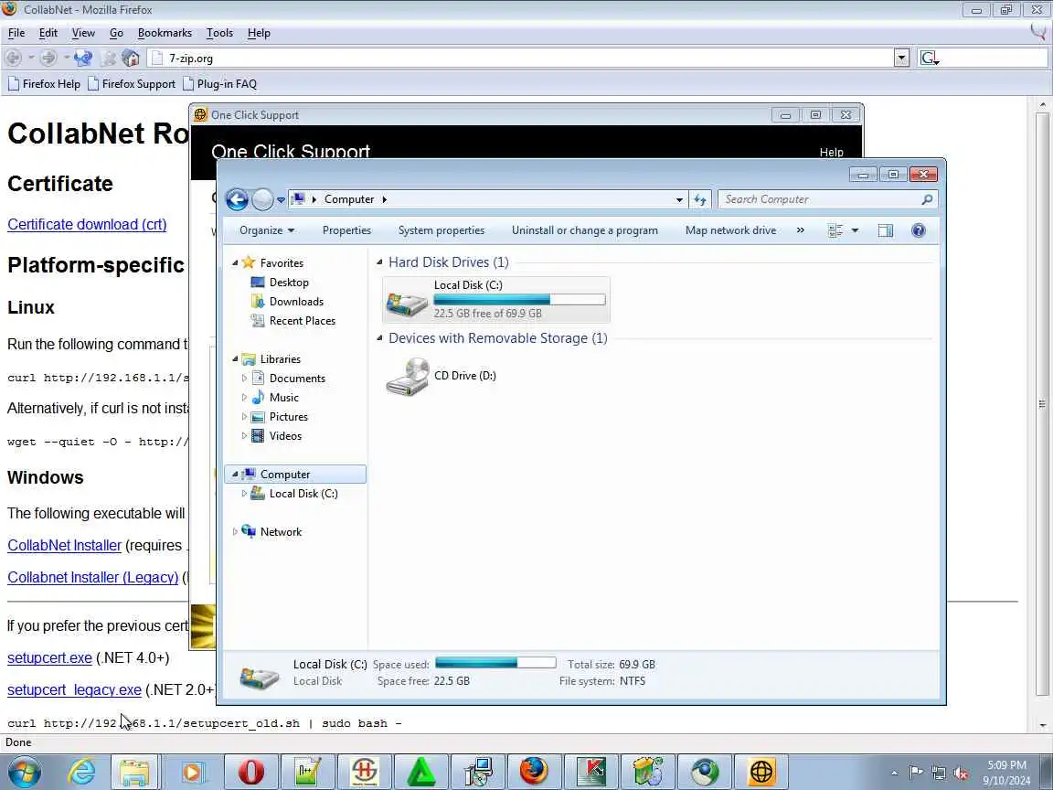The image size is (1053, 790).
Task: Click Firefox Home toolbar icon
Action: 131,59
